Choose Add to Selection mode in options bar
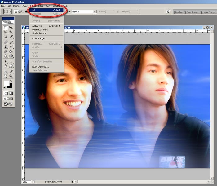Screen dimensions: 217x186 19,11
